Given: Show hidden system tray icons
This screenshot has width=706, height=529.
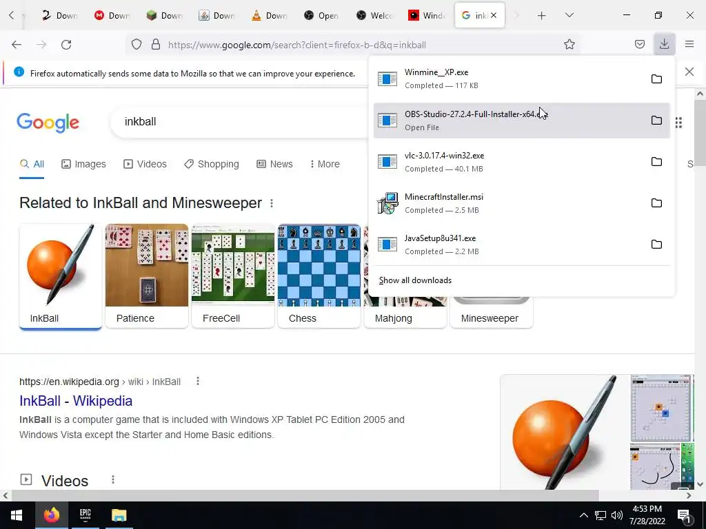Looking at the screenshot, I should [583, 515].
